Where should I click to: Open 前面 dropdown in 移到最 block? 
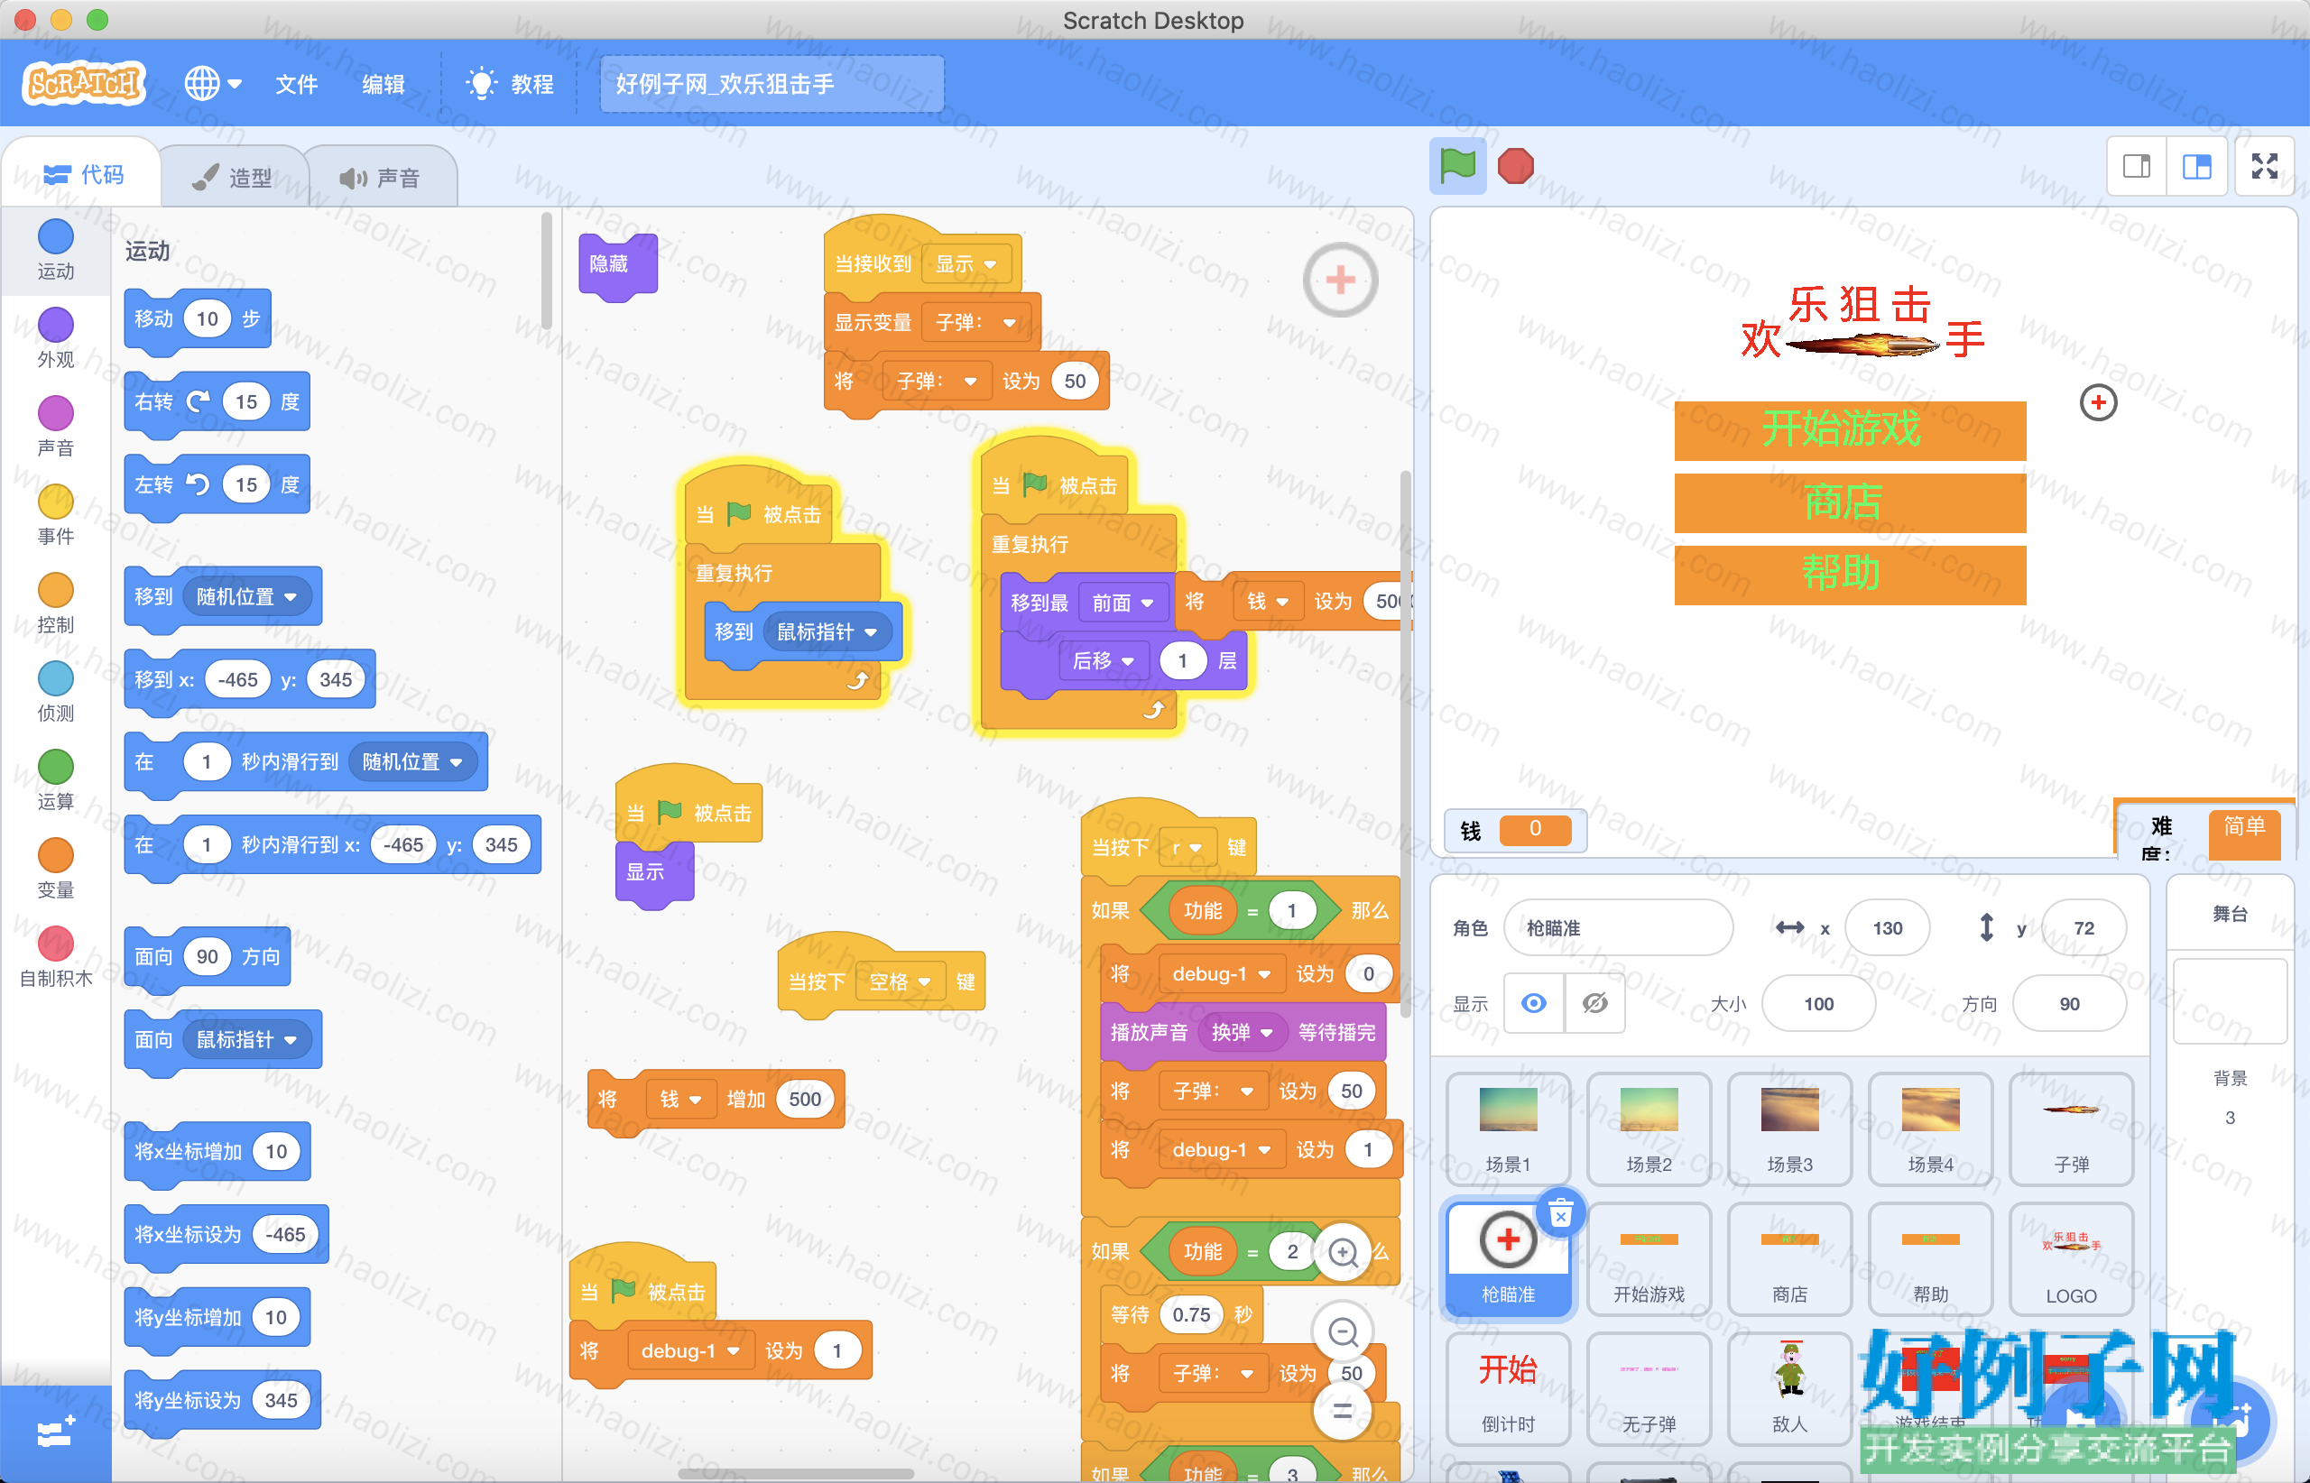pyautogui.click(x=1123, y=603)
